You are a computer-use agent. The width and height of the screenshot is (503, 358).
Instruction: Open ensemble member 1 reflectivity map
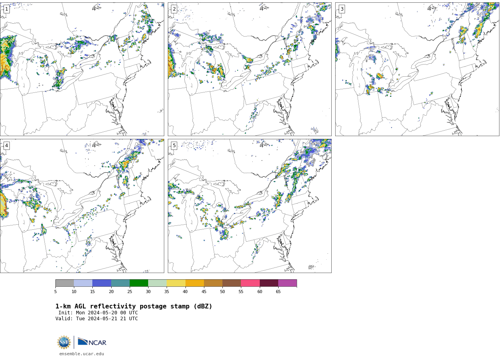(x=82, y=69)
